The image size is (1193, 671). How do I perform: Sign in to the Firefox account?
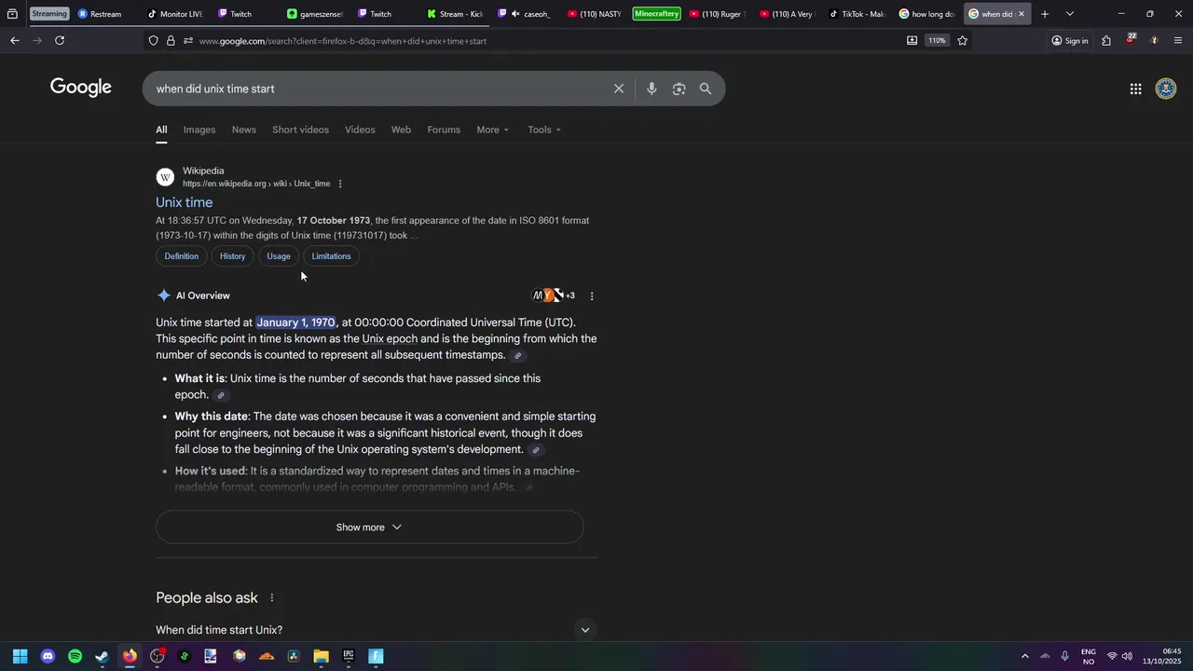click(1070, 40)
